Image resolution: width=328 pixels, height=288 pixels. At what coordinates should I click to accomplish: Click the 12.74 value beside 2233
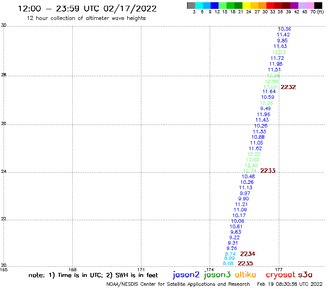250,171
